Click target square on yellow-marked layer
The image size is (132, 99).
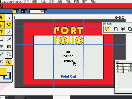pyautogui.click(x=128, y=65)
